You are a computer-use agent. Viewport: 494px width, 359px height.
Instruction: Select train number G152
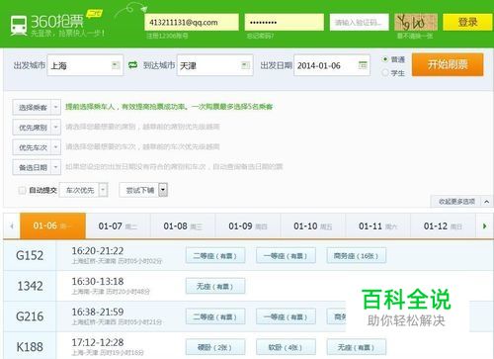coord(30,255)
